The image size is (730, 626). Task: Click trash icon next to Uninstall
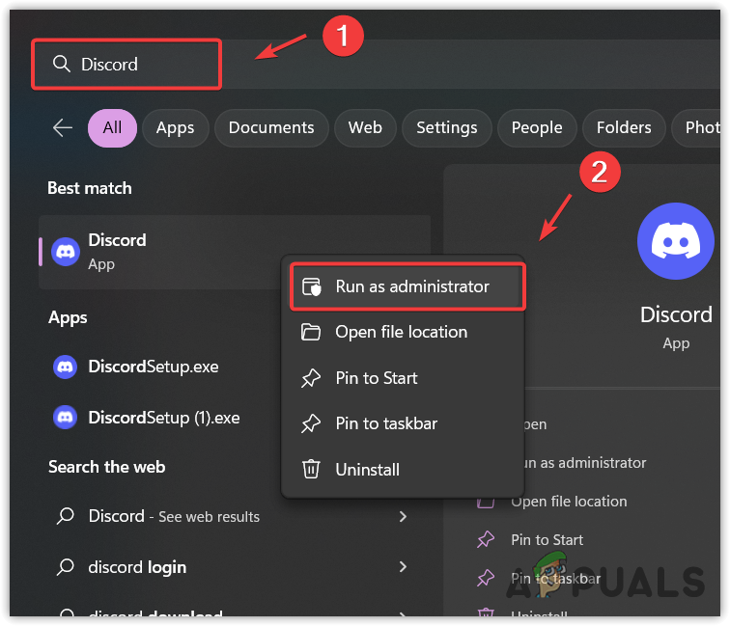tap(311, 470)
